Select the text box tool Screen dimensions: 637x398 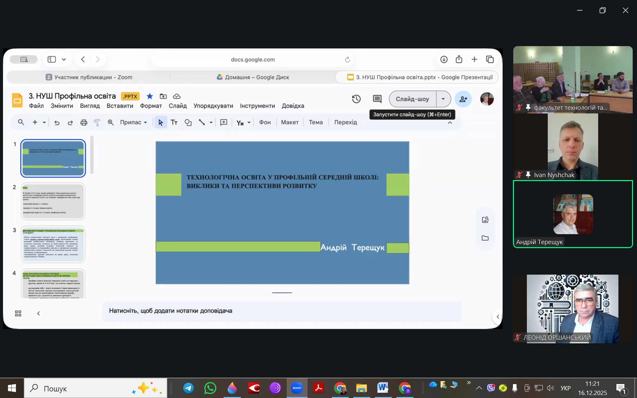point(174,122)
